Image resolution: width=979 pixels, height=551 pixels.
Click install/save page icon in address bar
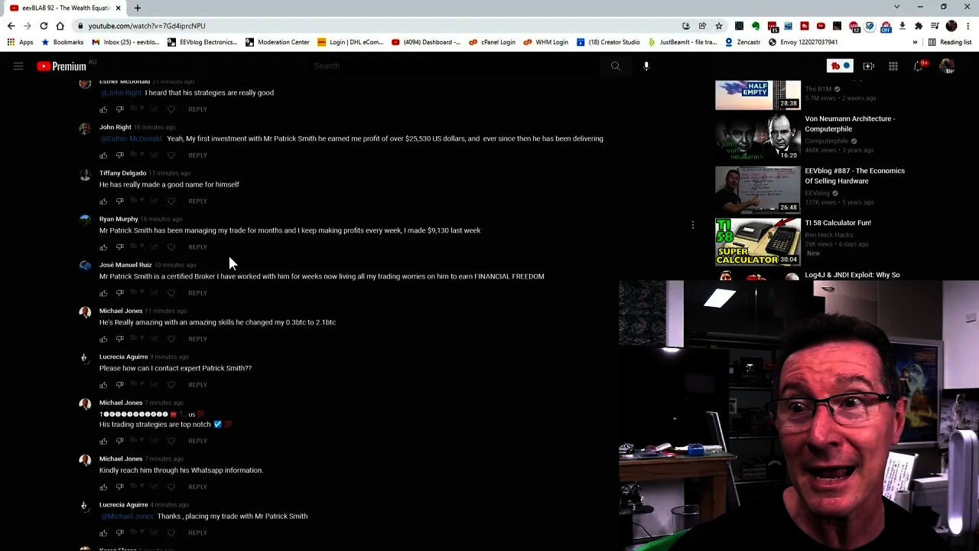686,26
